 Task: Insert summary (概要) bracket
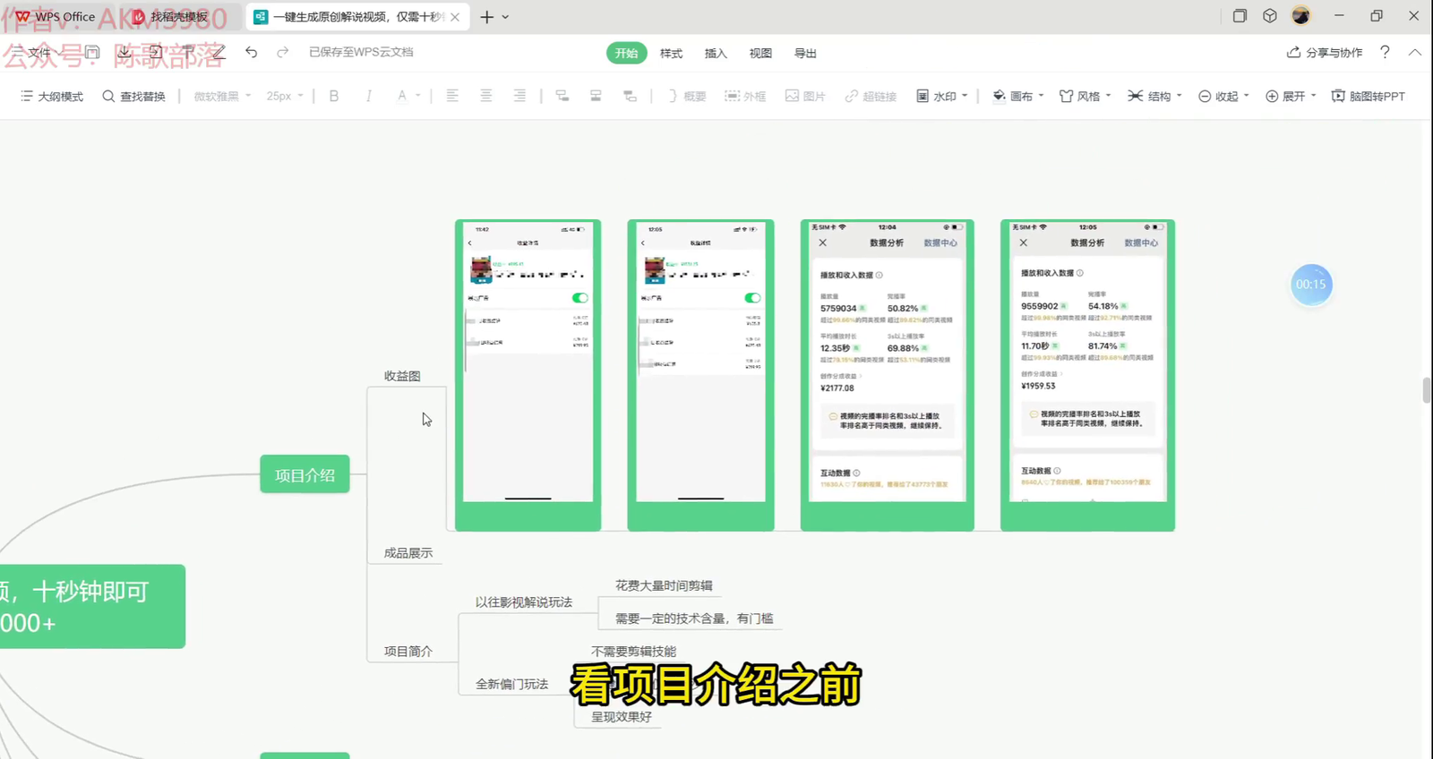[x=687, y=96]
